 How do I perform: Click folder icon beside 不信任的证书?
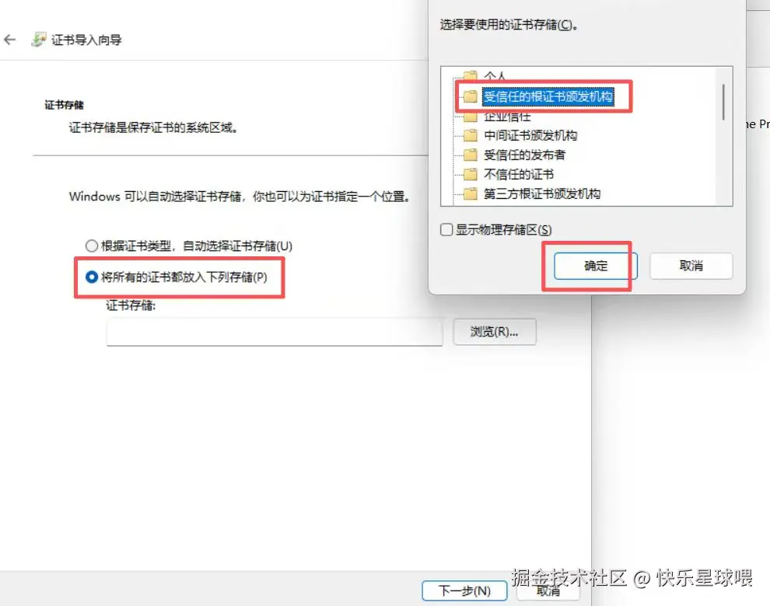coord(470,174)
